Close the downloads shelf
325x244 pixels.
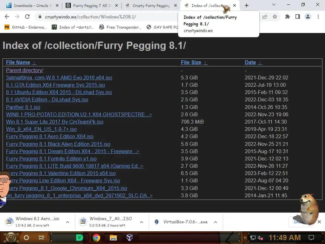click(319, 222)
